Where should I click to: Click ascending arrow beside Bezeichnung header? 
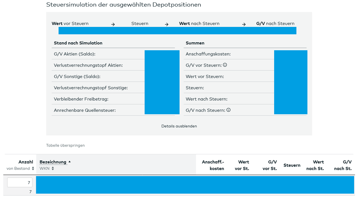coord(70,162)
